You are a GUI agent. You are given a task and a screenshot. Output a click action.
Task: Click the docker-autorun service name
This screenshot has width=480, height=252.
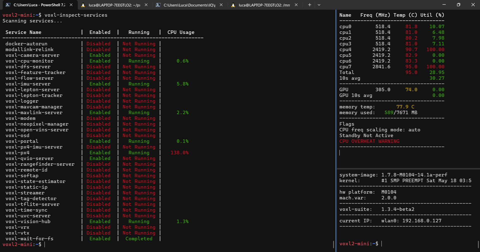point(27,44)
